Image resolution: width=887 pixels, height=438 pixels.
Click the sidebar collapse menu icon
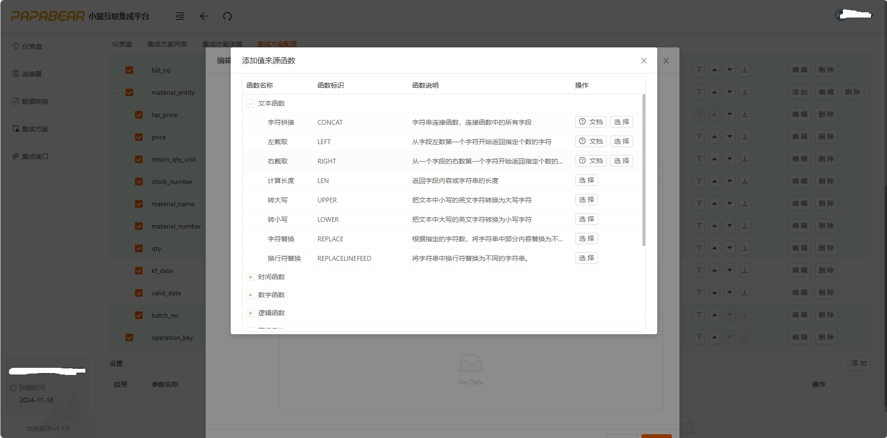tap(180, 16)
